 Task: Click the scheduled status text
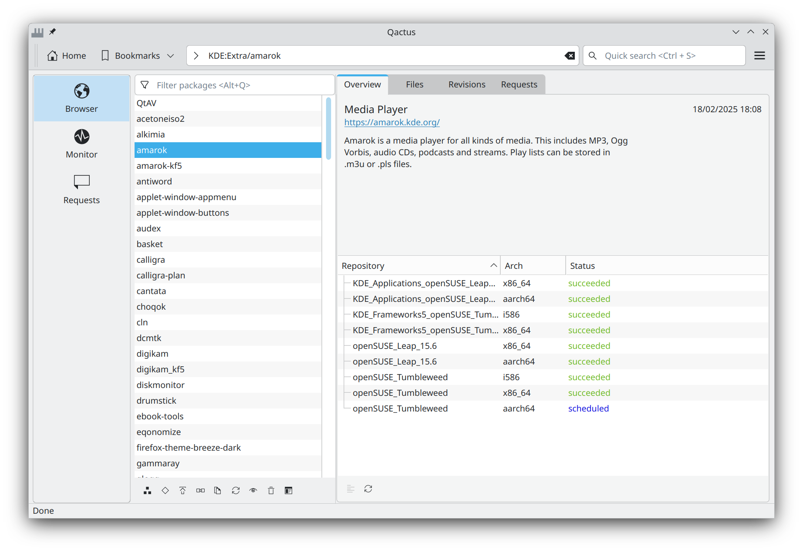coord(588,408)
